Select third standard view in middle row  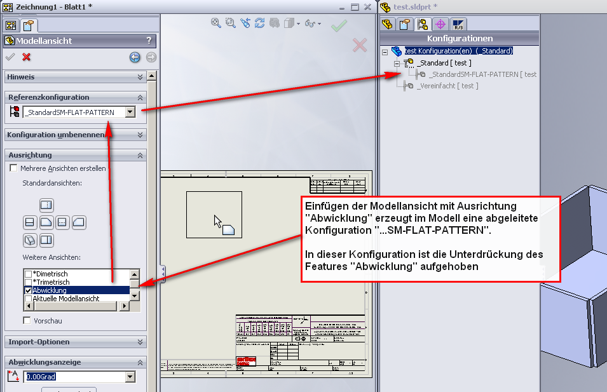62,222
